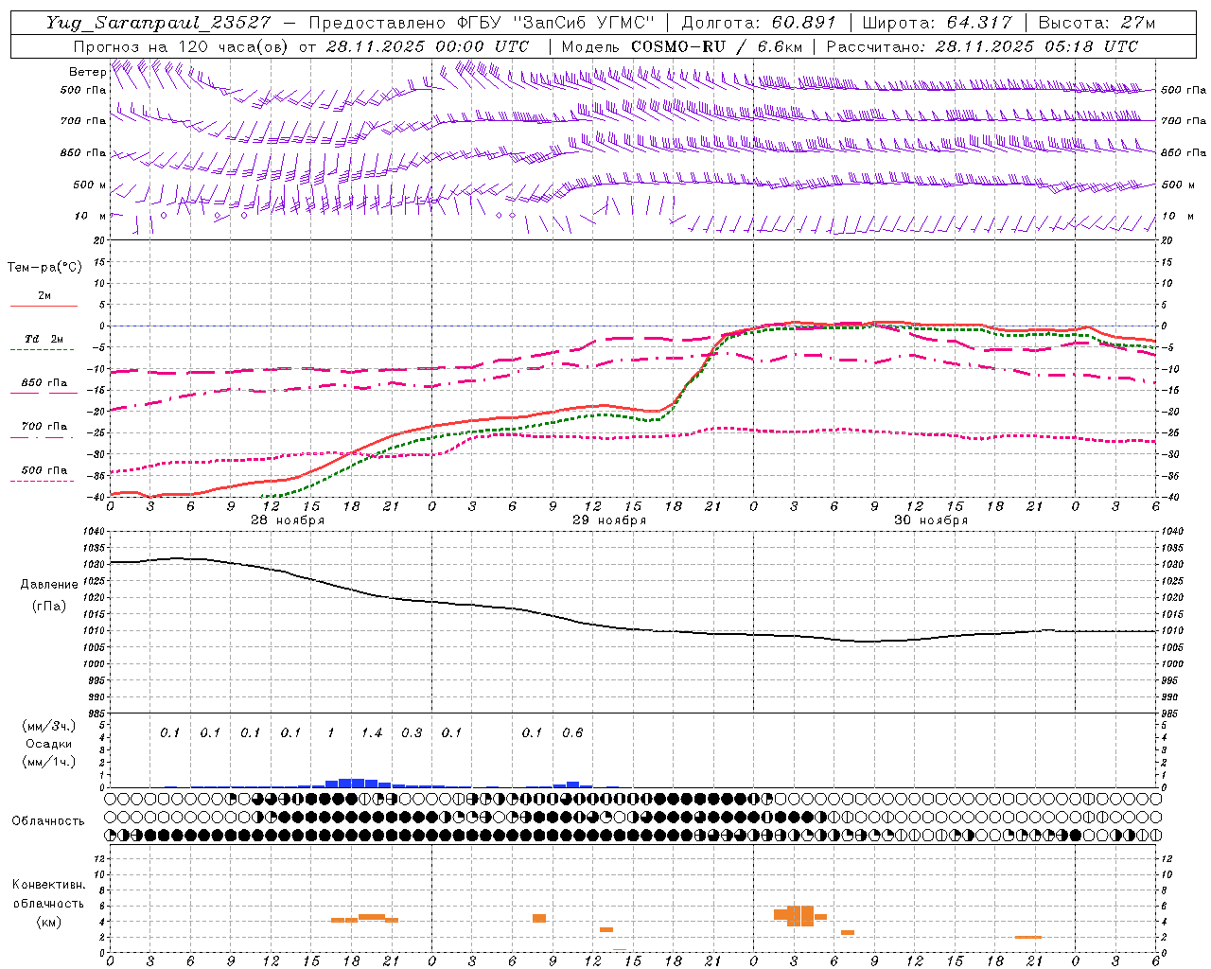Click the Тем-ра(°C) axis title
The image size is (1211, 969).
tap(44, 268)
